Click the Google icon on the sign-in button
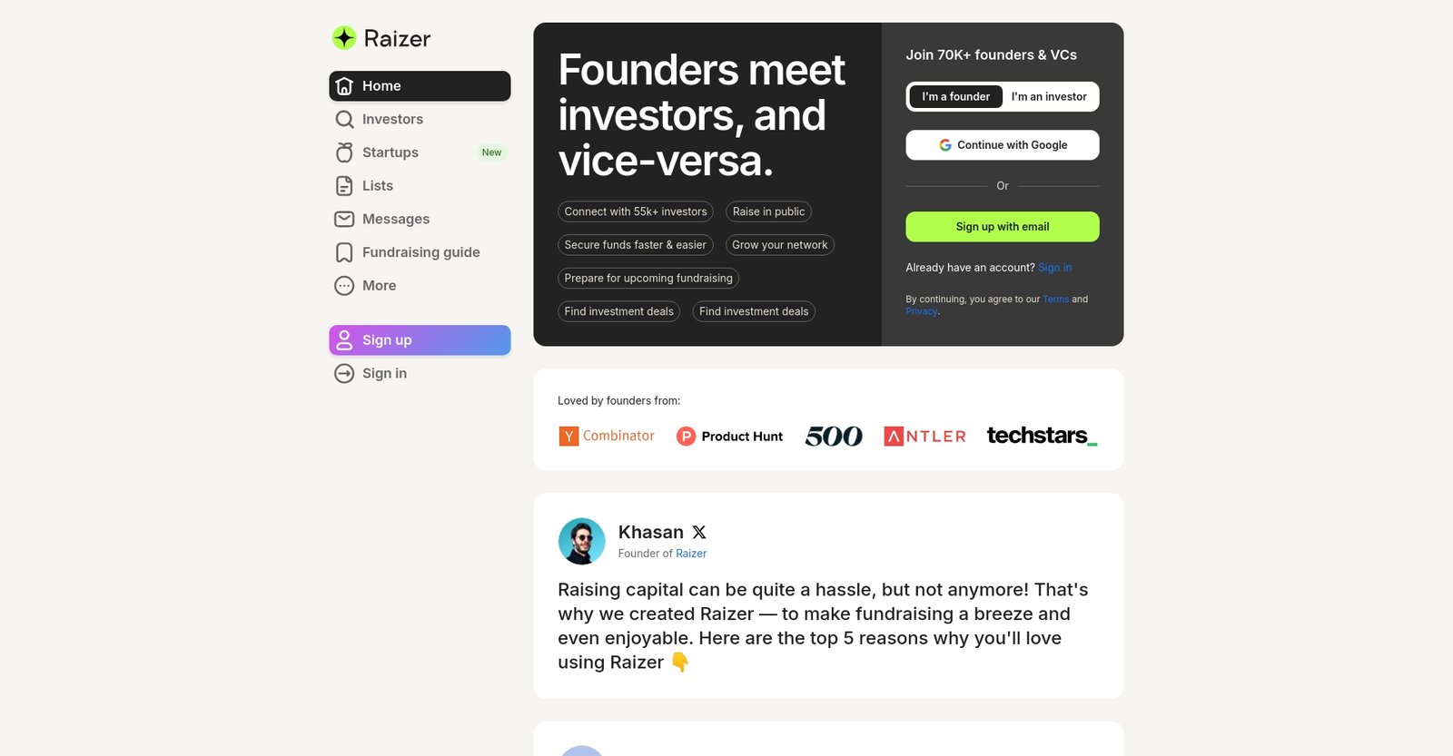The width and height of the screenshot is (1453, 756). [x=945, y=144]
